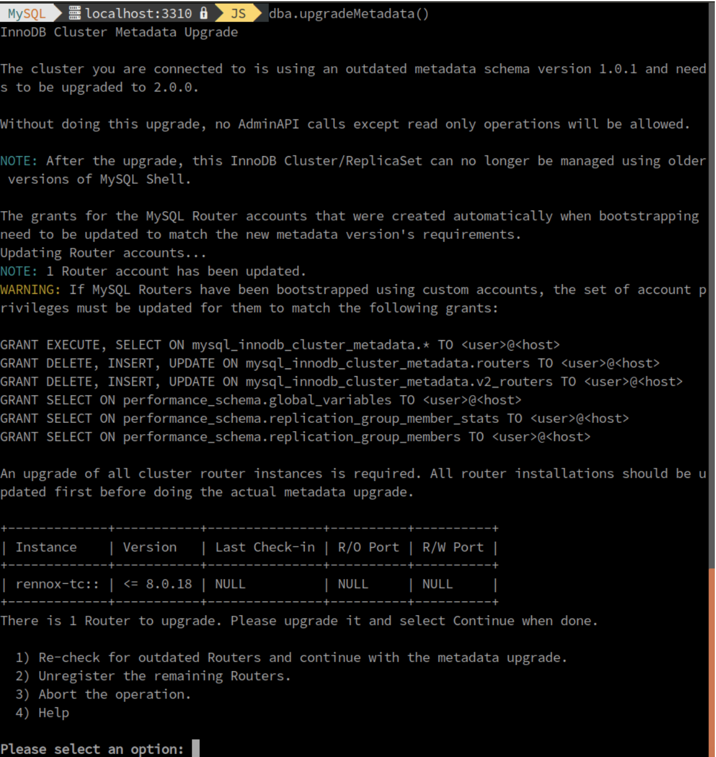
Task: Click the GRANT line for metadata.routers
Action: (x=330, y=363)
